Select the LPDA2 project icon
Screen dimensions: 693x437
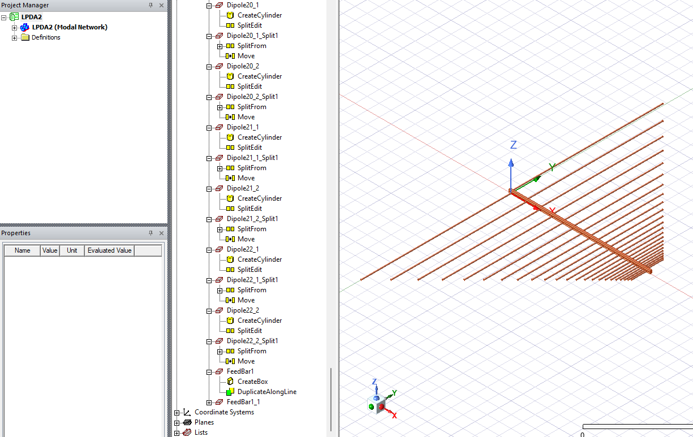(14, 17)
